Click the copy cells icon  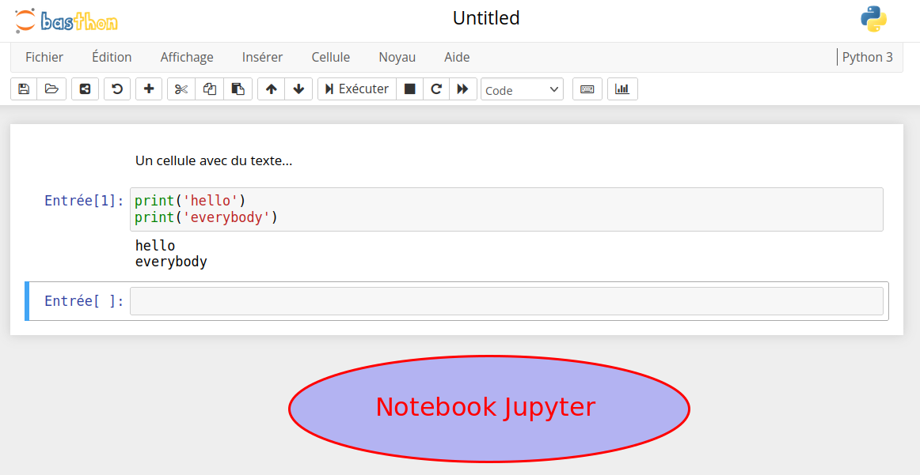click(210, 89)
